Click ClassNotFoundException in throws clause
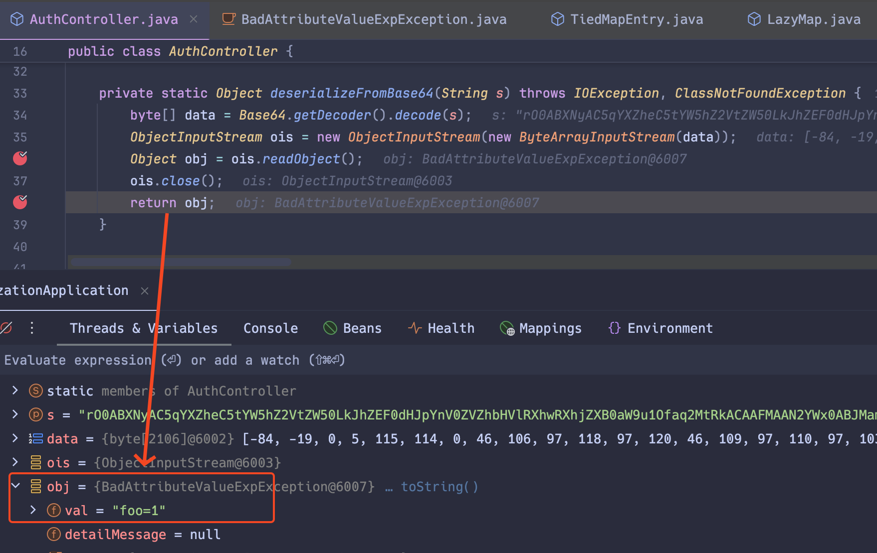This screenshot has height=553, width=877. tap(760, 93)
